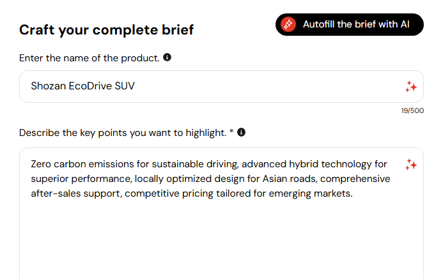The image size is (443, 279).
Task: Click the AI sparkle icon in the product name field
Action: (x=411, y=87)
